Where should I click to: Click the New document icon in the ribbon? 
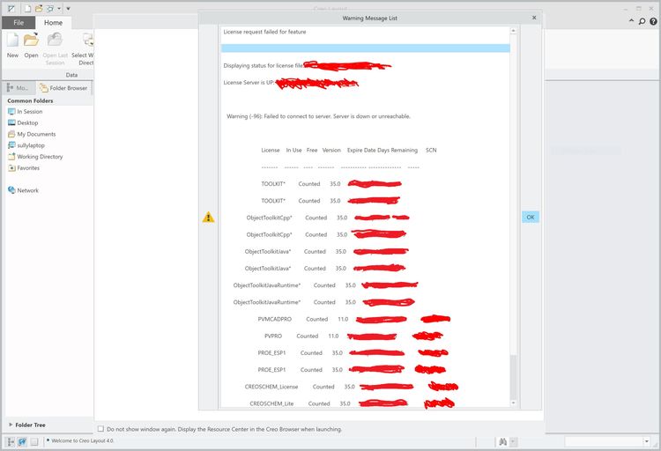(x=12, y=41)
